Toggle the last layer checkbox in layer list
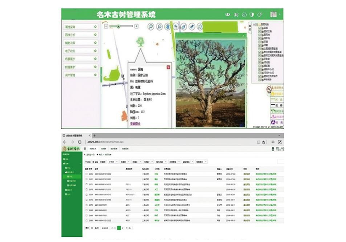 (259, 80)
